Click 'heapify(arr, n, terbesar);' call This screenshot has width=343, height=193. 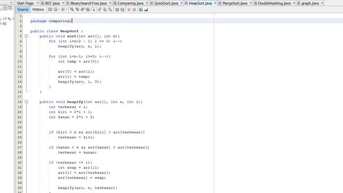click(87, 188)
